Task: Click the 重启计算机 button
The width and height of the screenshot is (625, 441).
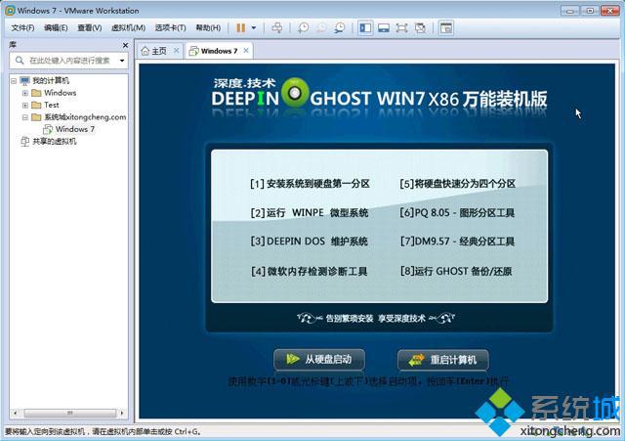Action: pyautogui.click(x=442, y=360)
